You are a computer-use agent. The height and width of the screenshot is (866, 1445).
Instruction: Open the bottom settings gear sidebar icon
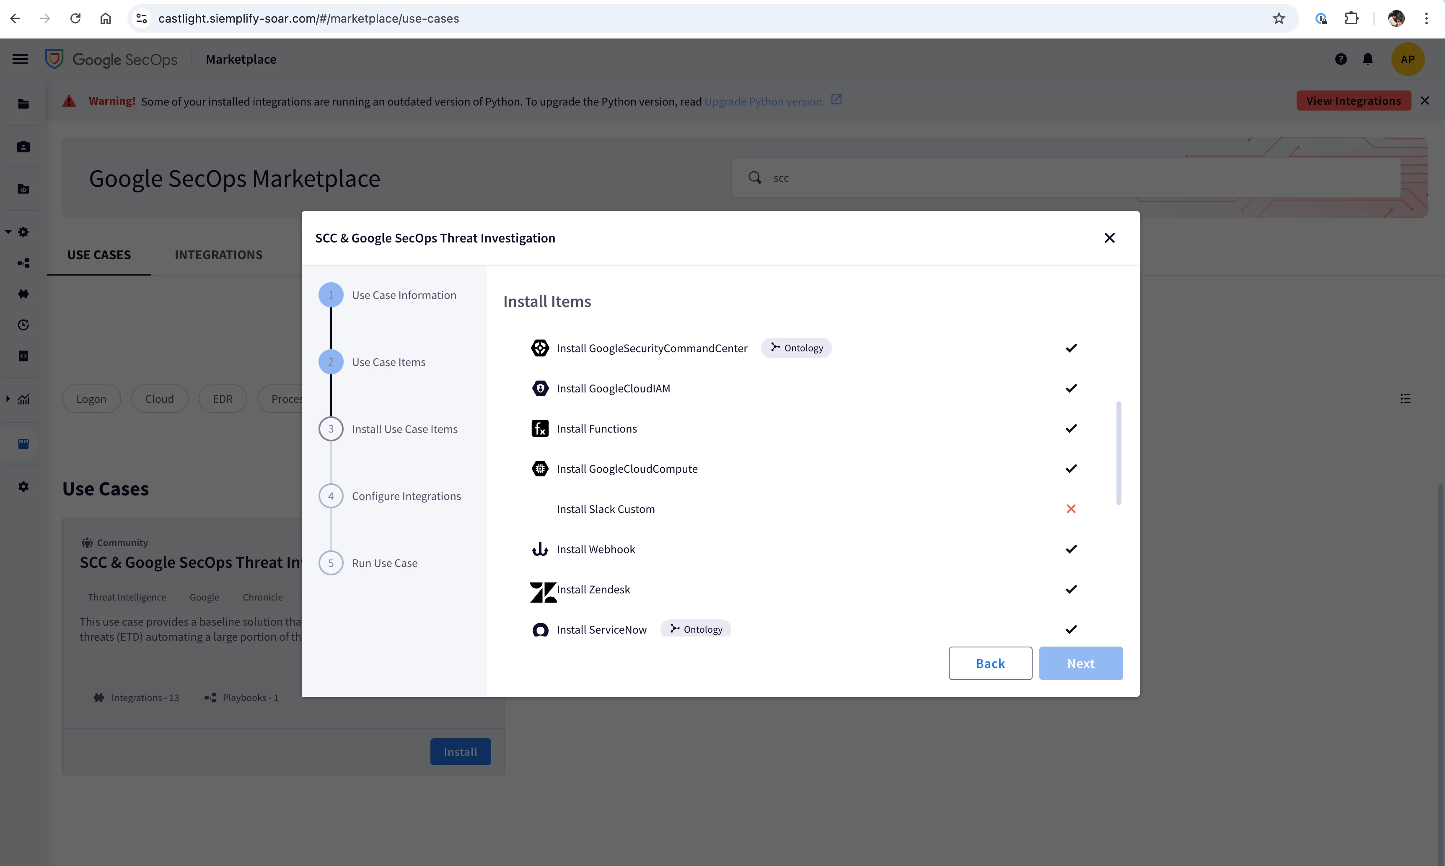[23, 487]
